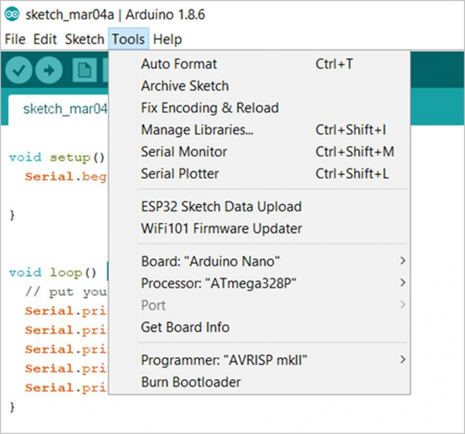The height and width of the screenshot is (434, 465).
Task: Click the Arduino logo in title bar
Action: (x=12, y=15)
